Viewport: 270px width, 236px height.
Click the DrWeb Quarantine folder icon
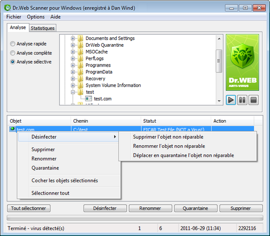tap(80, 45)
